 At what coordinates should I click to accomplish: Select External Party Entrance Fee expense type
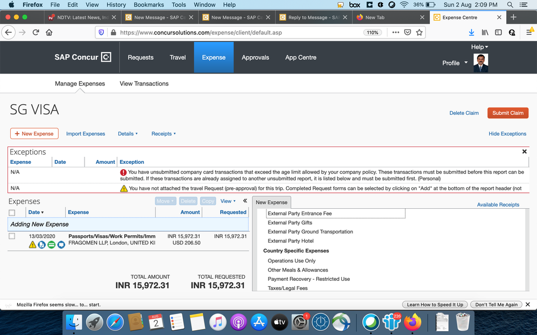(x=336, y=213)
